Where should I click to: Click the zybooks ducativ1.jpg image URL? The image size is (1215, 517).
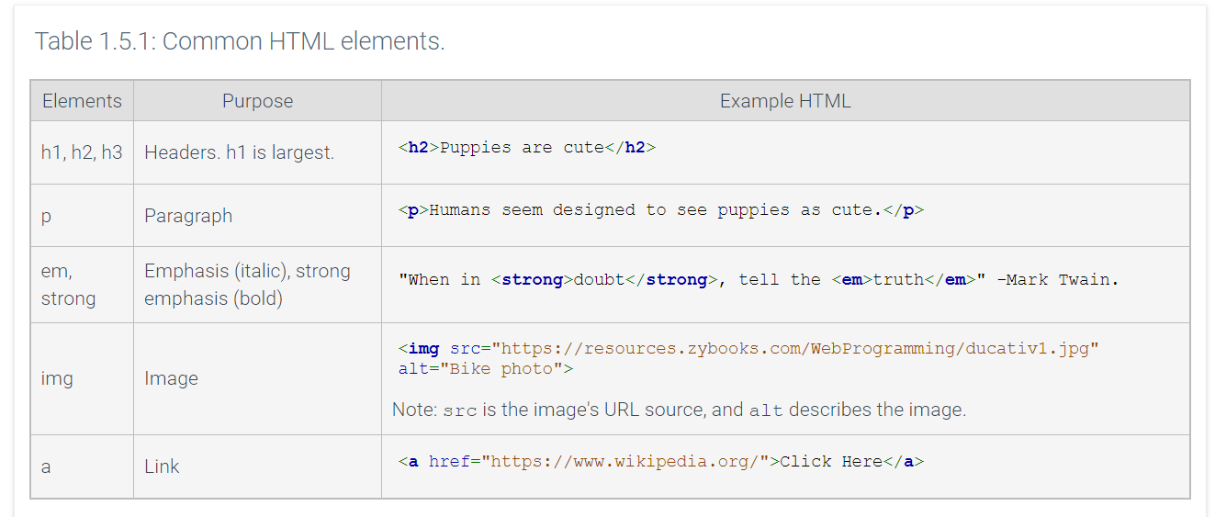coord(795,350)
